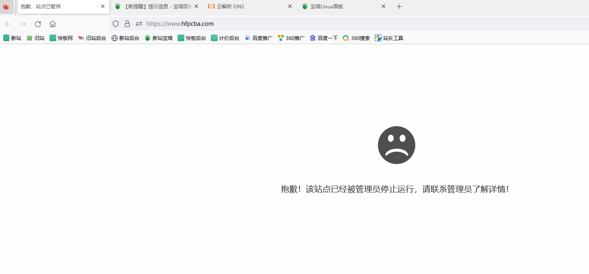This screenshot has width=589, height=274.
Task: Close the 【新提醒】提示信息 tab
Action: pyautogui.click(x=196, y=6)
